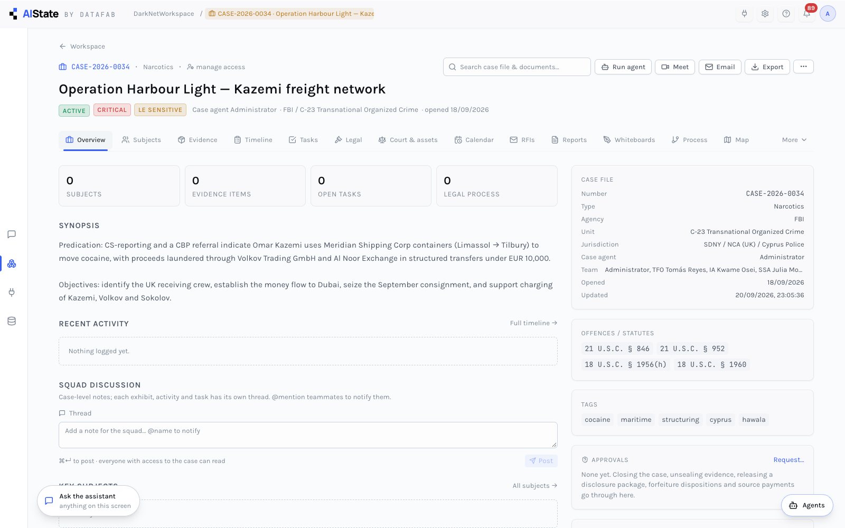Go back to Workspace
Image resolution: width=845 pixels, height=528 pixels.
click(82, 46)
